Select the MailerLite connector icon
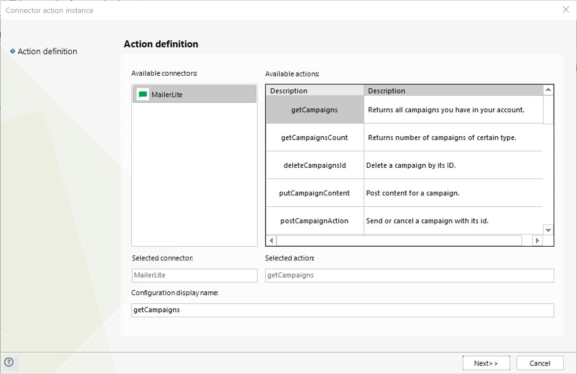 coord(143,94)
